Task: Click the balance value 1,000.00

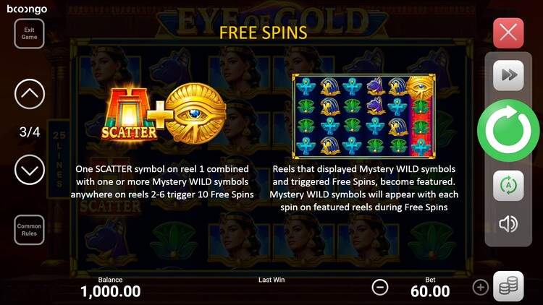Action: 111,291
